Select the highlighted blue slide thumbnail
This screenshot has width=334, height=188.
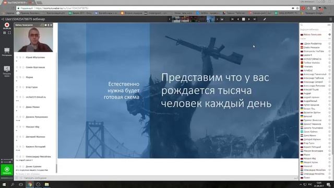[211, 19]
